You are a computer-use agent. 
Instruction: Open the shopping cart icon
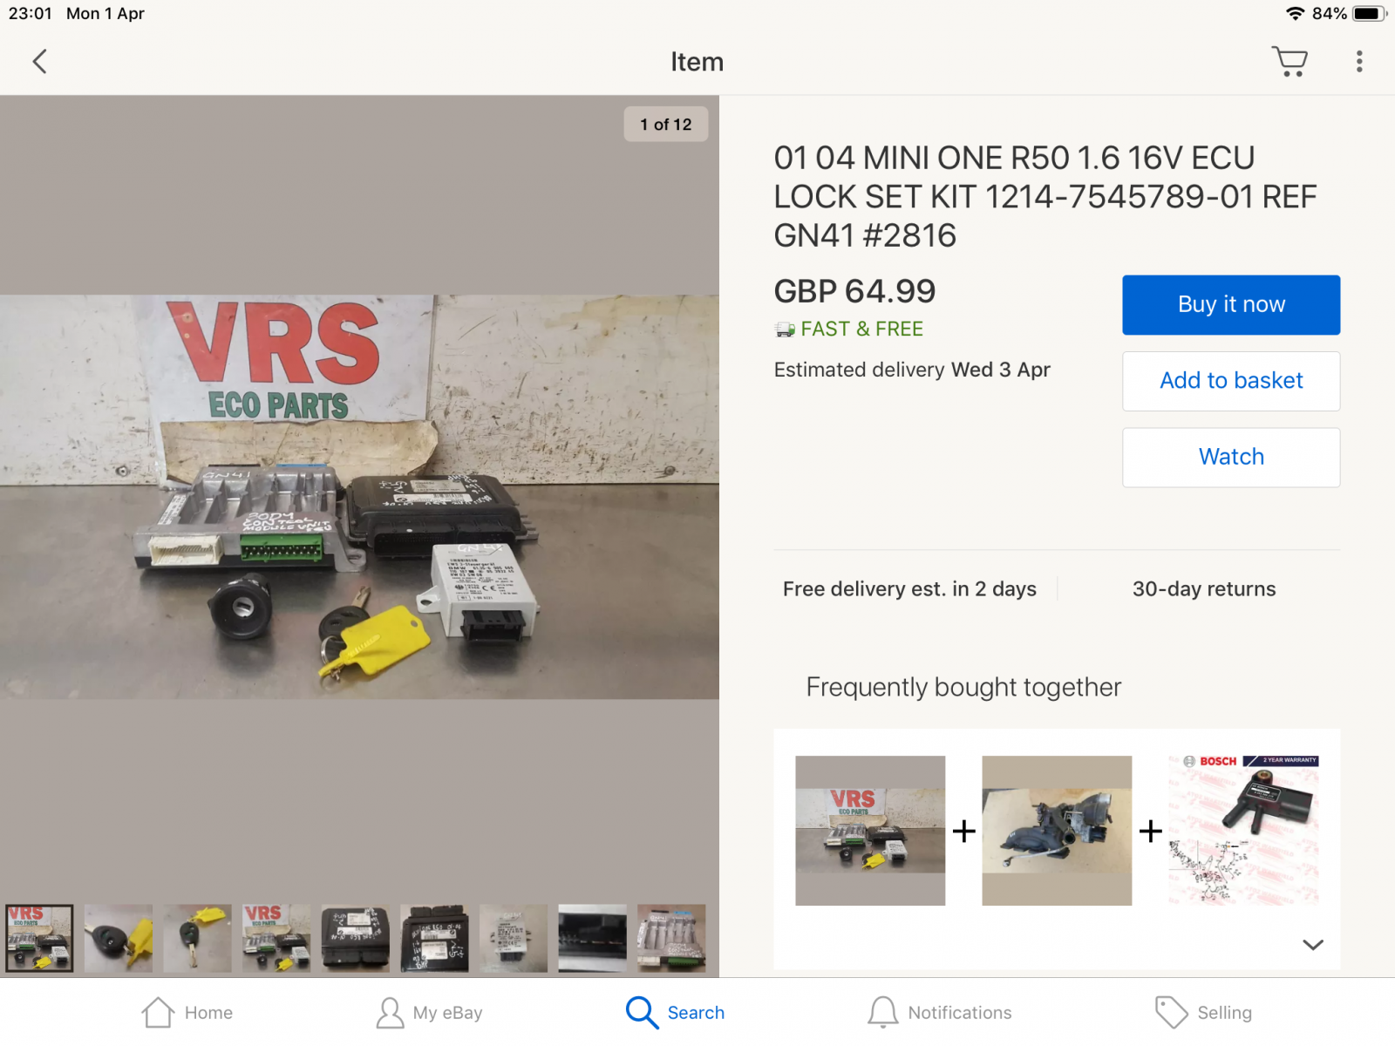click(1290, 62)
